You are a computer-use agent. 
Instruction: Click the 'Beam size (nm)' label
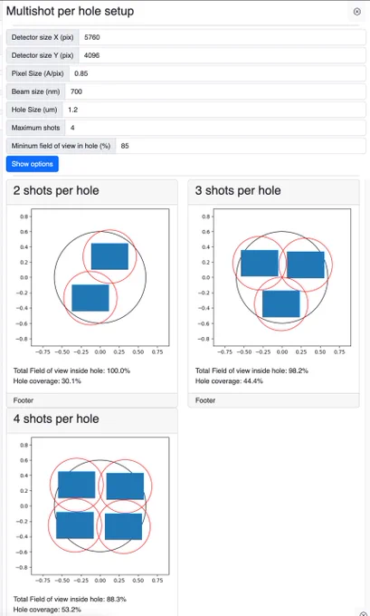pyautogui.click(x=35, y=91)
